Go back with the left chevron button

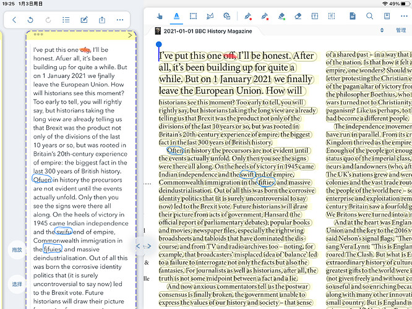[x=14, y=20]
